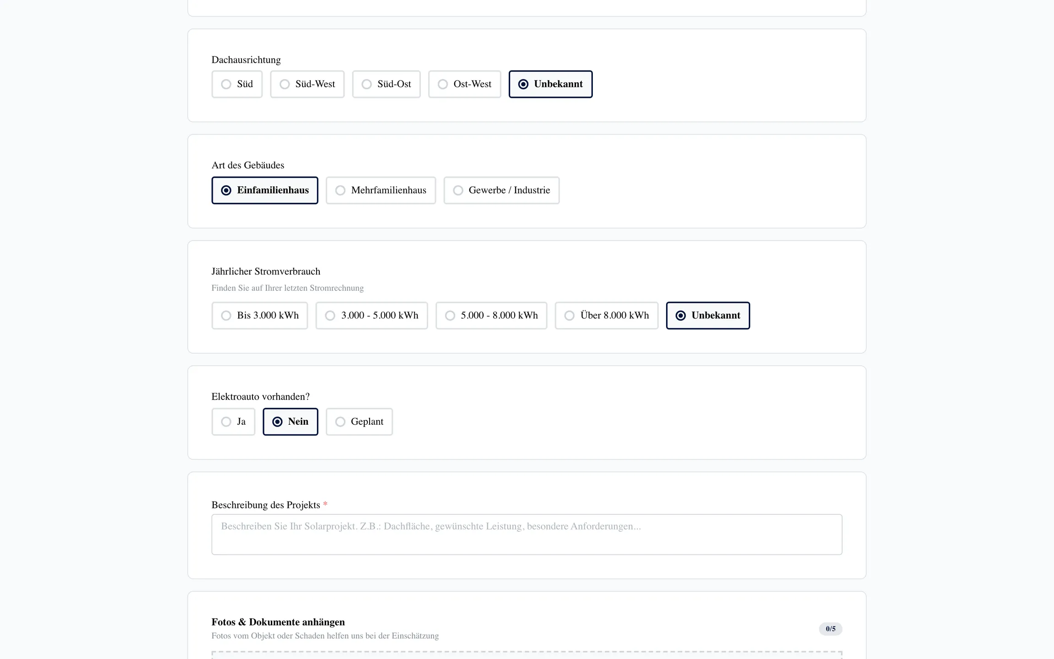
Task: Select Nein for Elektroauto
Action: [290, 421]
